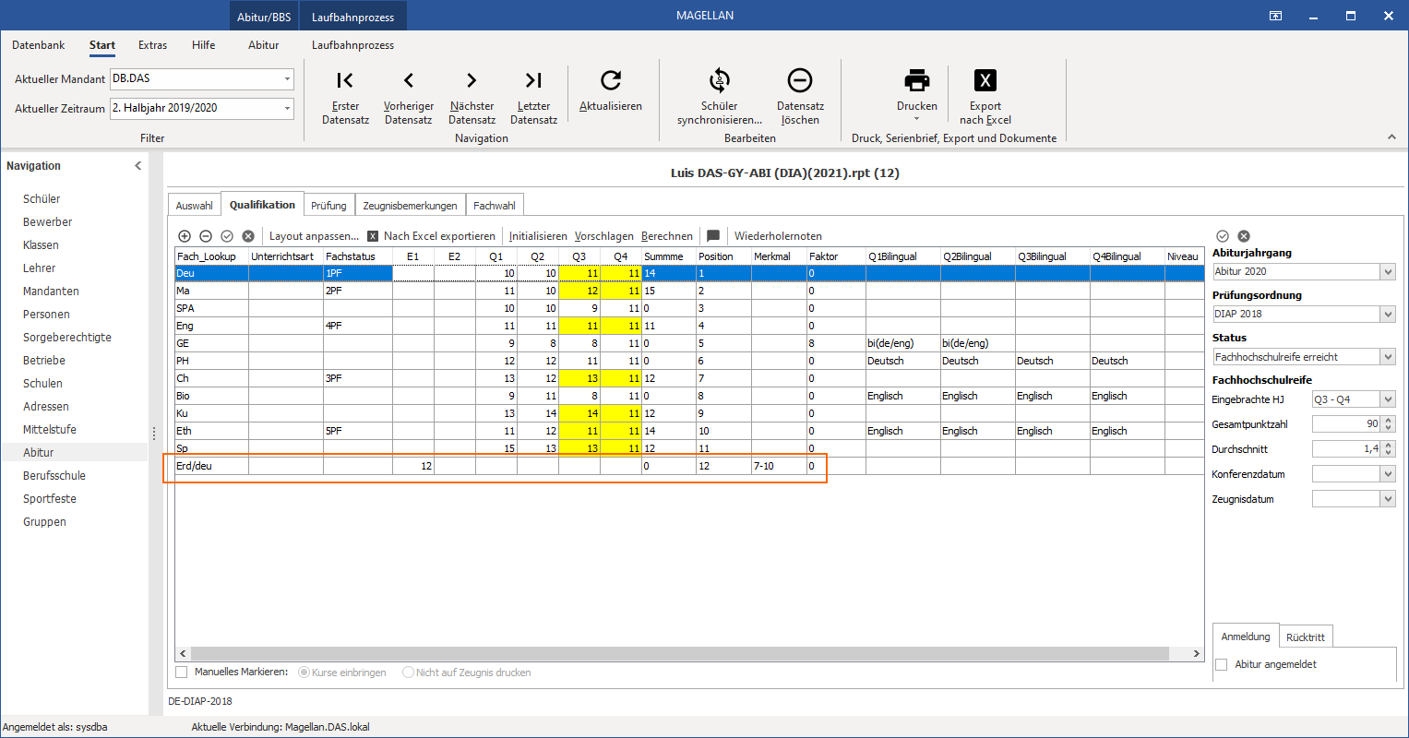Open Berufsschule in Navigation
This screenshot has height=738, width=1409.
pos(54,476)
